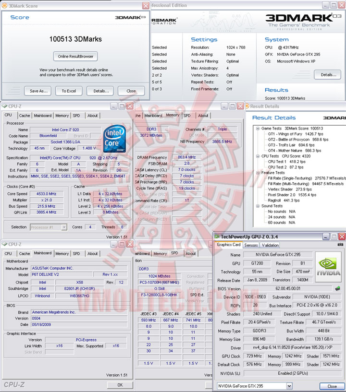Select 'Ragtroll 441.3 fps' result row
This screenshot has height=392, width=346.
coord(284,200)
